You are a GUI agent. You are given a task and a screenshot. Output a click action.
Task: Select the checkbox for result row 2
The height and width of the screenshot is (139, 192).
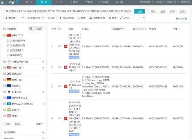tap(59, 67)
